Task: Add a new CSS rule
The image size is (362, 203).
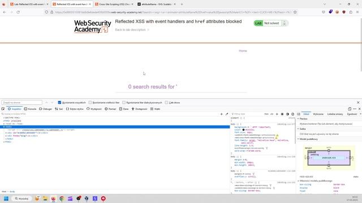Action: coord(277,114)
